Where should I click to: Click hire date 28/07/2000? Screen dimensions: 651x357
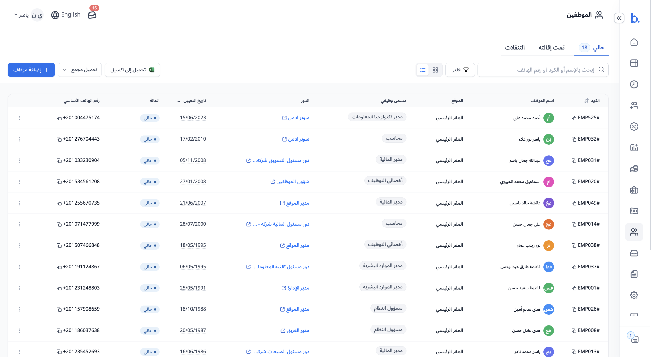[x=193, y=224]
